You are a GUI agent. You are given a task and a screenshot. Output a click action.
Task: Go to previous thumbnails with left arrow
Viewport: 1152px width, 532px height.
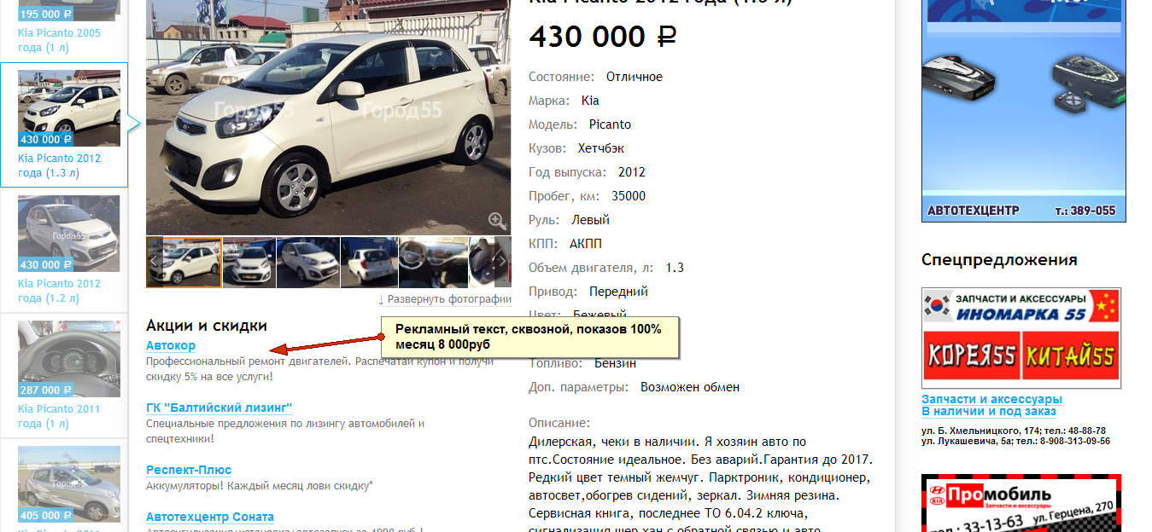[x=155, y=262]
